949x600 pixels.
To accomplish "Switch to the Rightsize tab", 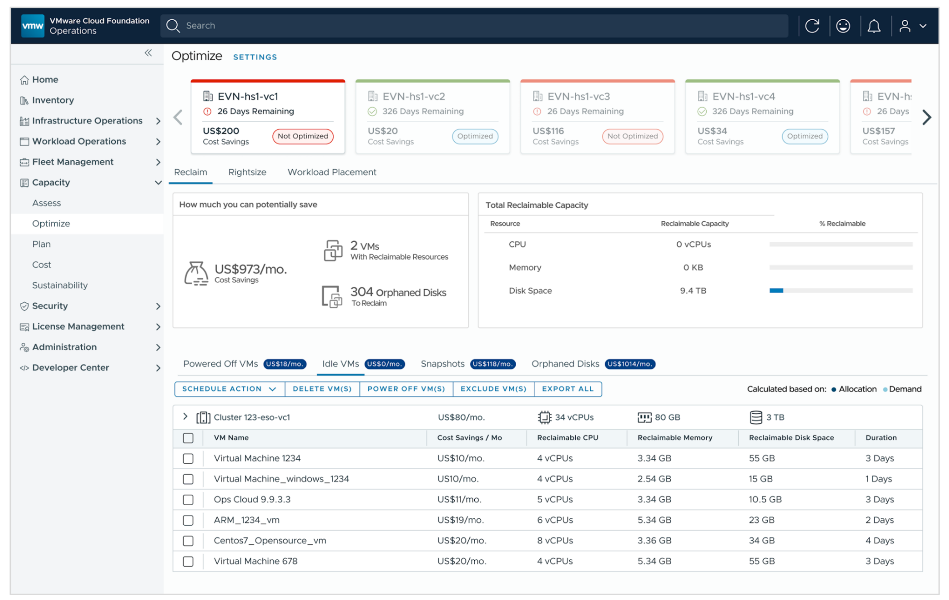I will coord(247,172).
